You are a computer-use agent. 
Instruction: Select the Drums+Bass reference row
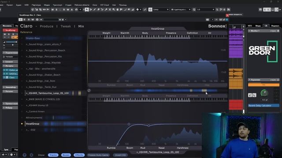53,38
